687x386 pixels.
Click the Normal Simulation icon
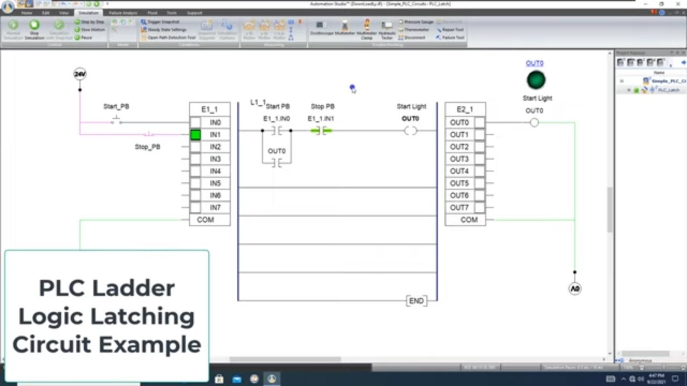[13, 29]
